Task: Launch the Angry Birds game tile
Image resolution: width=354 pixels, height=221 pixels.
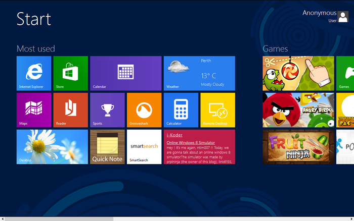Action: coord(298,109)
